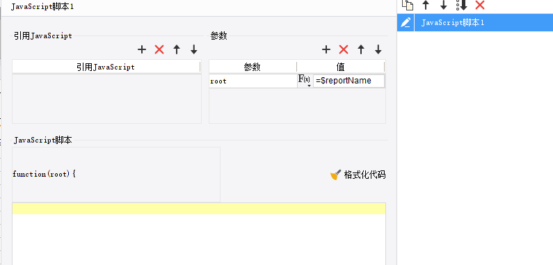Click the function(root){ header text

click(44, 174)
